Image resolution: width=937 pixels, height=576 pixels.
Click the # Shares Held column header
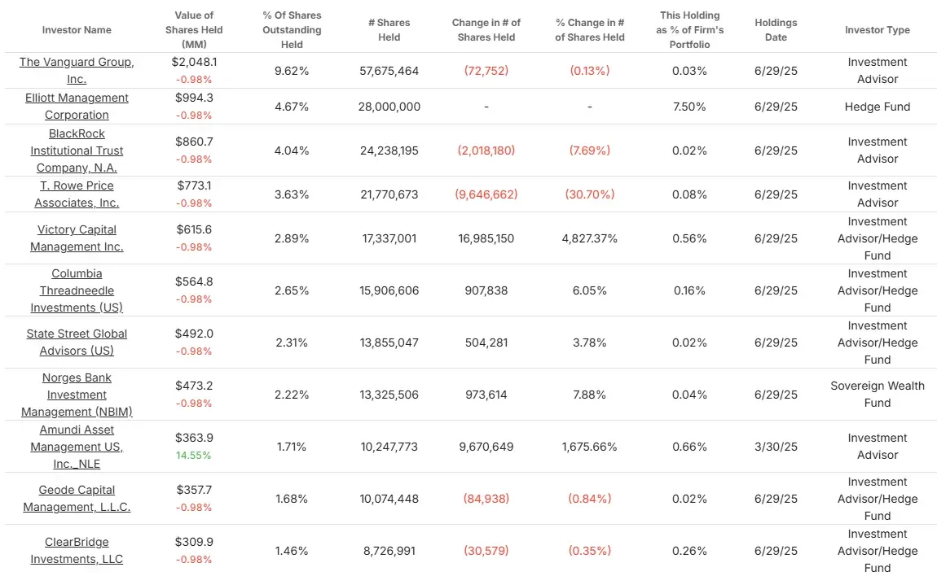(389, 30)
